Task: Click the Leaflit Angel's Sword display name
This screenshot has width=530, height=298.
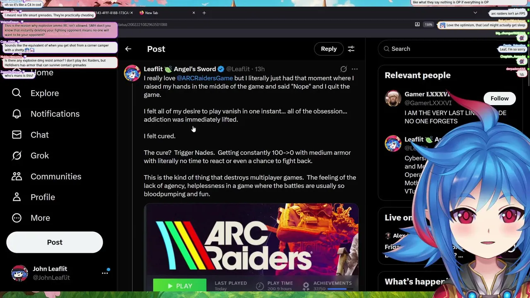Action: click(x=180, y=69)
